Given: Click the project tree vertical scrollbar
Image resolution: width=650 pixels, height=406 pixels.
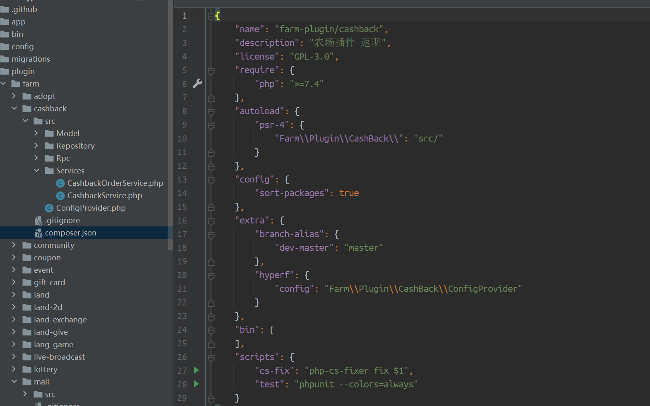Looking at the screenshot, I should (x=170, y=125).
